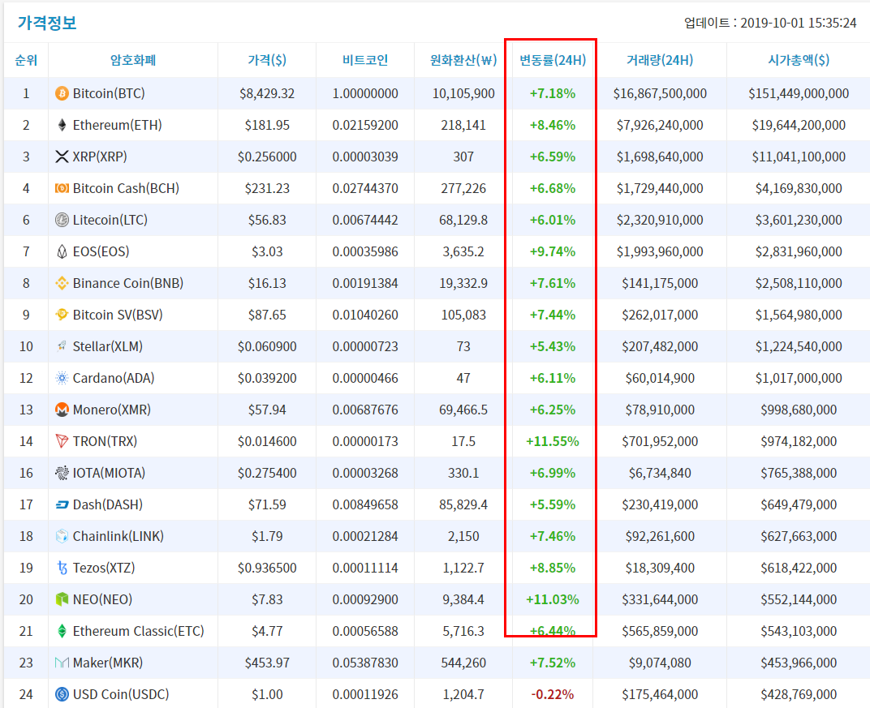Click the Monero logo icon
870x708 pixels.
(x=62, y=410)
